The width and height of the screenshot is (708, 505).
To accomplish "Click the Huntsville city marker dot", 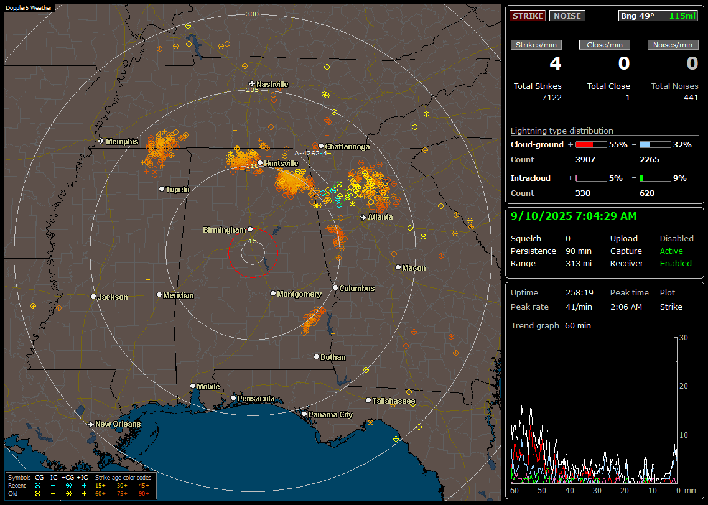I will [260, 163].
